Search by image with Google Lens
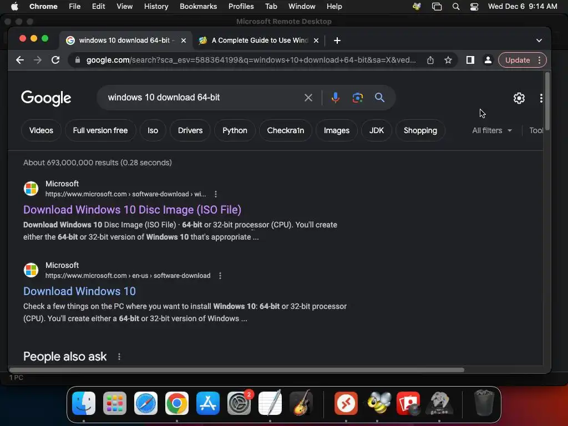 (358, 98)
